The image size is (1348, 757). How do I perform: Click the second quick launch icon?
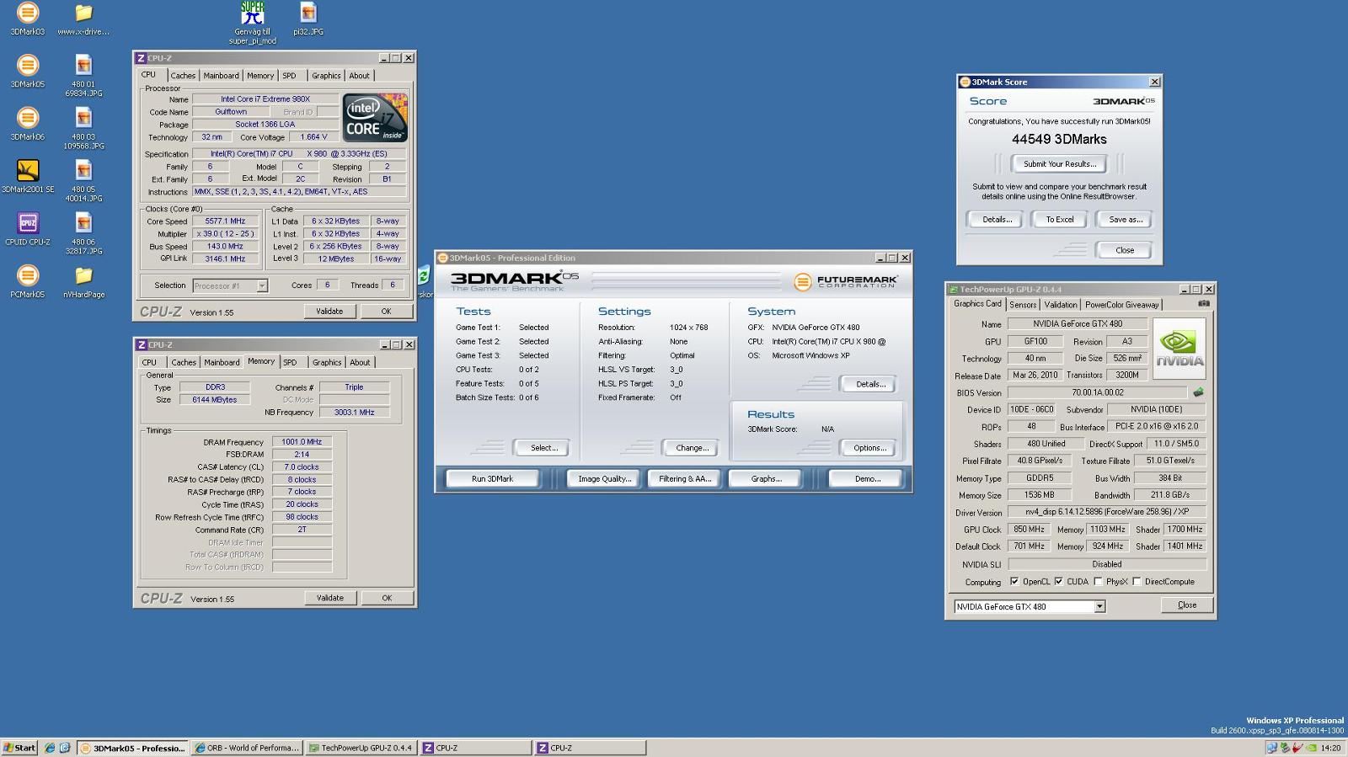(x=65, y=748)
